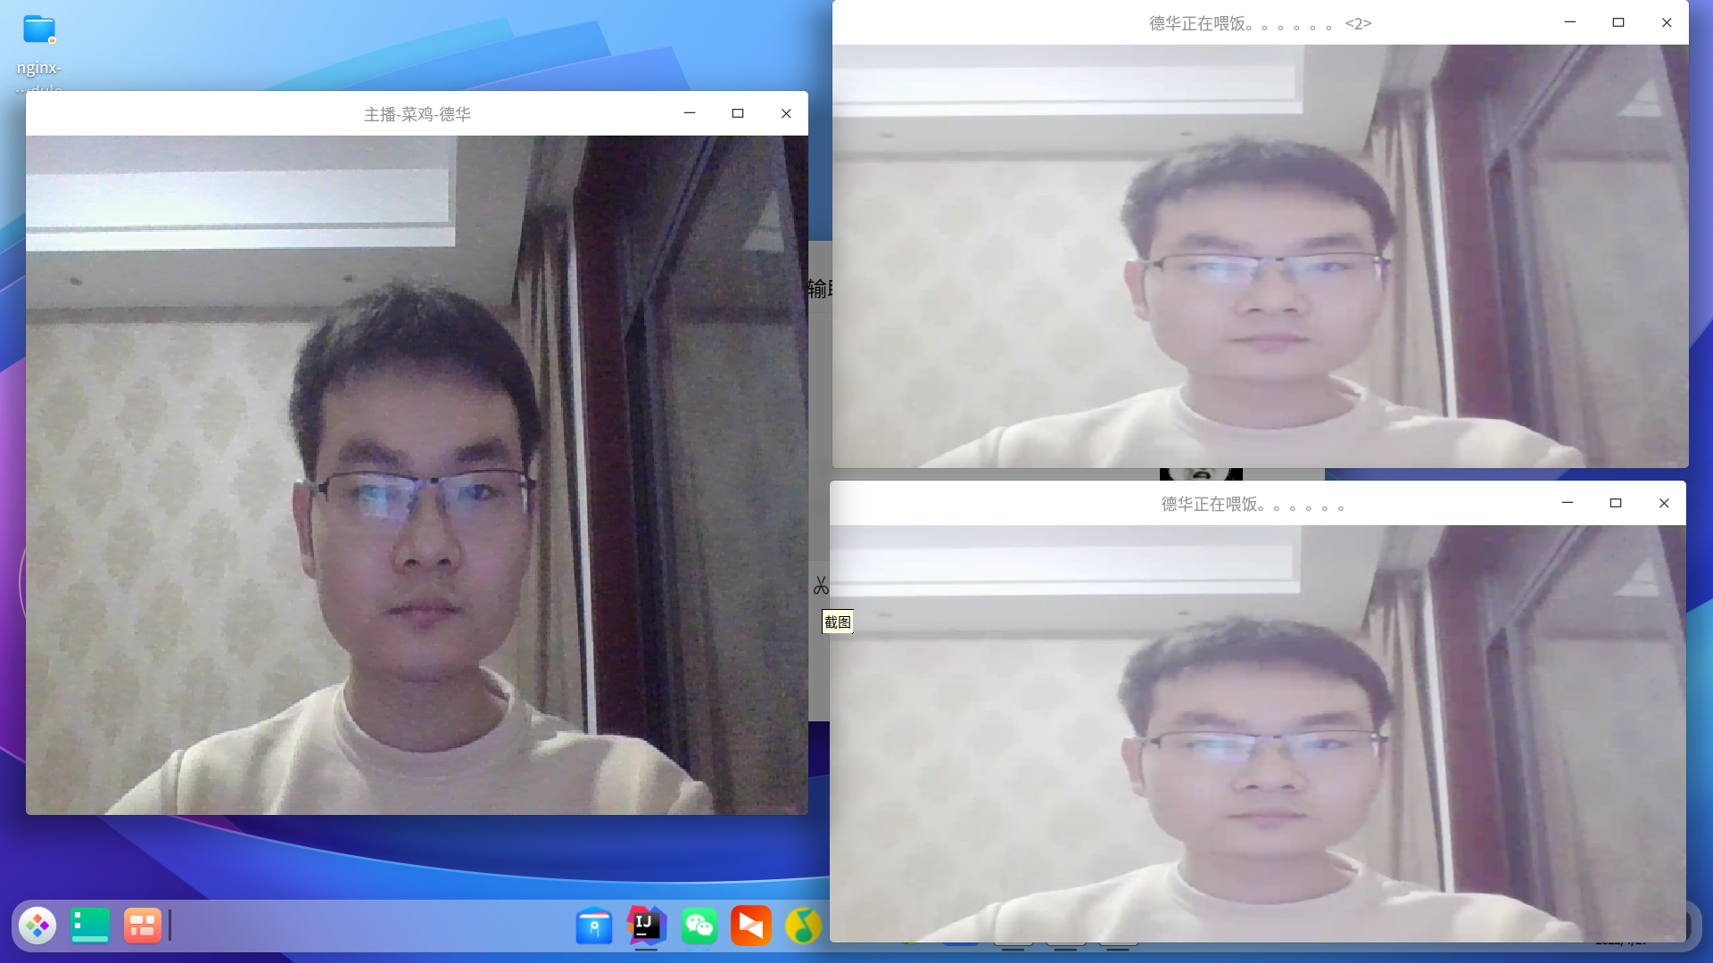1713x963 pixels.
Task: Click the green show-desktop dock icon
Action: click(x=90, y=926)
